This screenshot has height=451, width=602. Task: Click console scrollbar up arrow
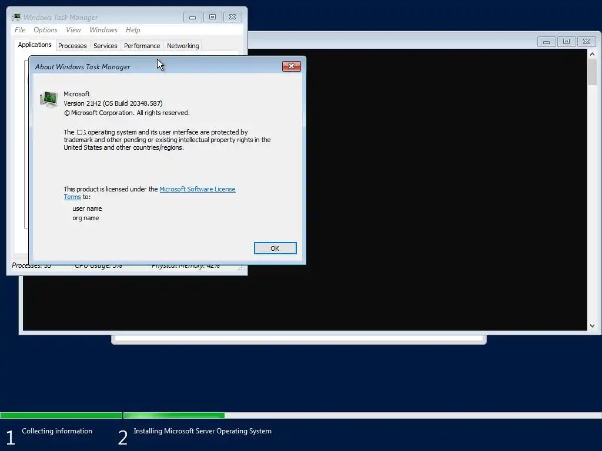(592, 54)
